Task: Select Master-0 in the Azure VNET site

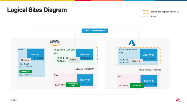Action: coord(136,61)
